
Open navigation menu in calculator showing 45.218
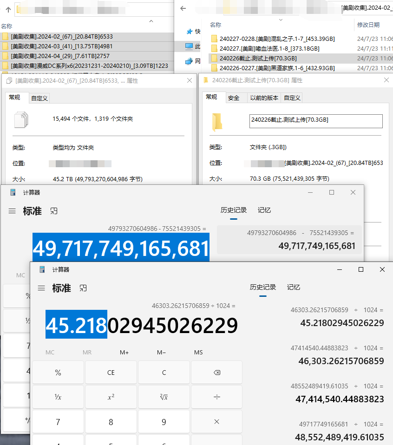click(41, 288)
